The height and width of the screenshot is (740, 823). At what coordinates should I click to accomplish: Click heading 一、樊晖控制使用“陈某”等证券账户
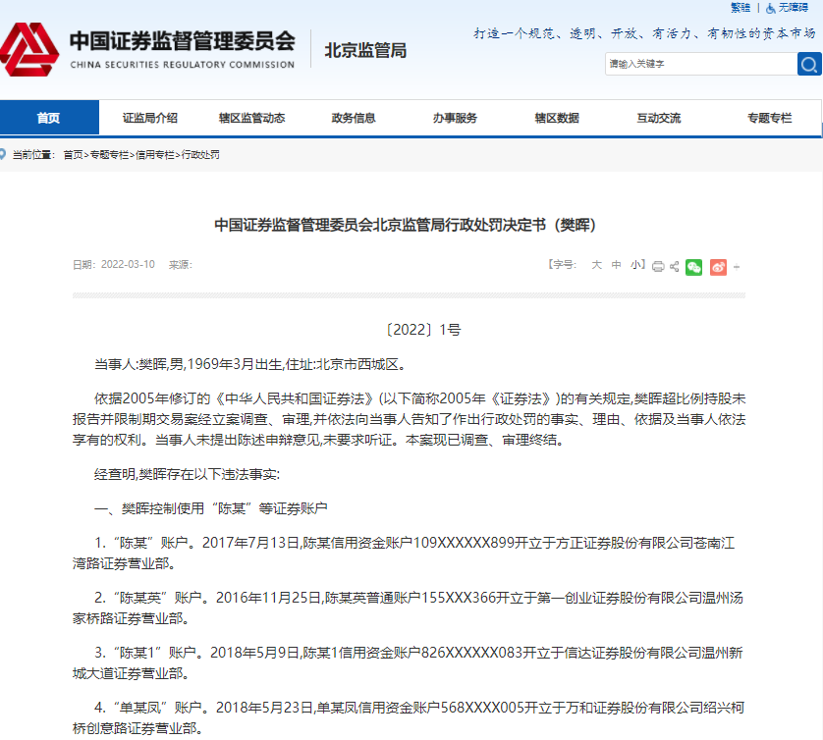coord(211,508)
